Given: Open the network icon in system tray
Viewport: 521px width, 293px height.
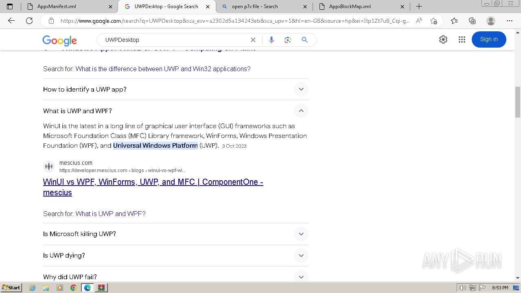Looking at the screenshot, I should coord(473,288).
